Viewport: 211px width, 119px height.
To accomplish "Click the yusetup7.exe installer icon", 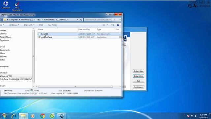I will click(x=39, y=37).
